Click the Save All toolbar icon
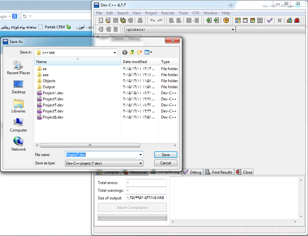This screenshot has width=308, height=236. point(123,20)
